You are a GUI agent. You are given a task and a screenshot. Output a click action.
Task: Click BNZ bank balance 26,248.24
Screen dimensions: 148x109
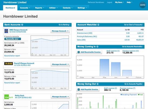pos(9,45)
